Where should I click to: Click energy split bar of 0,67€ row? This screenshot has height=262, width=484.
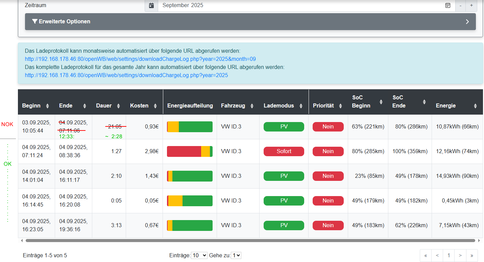click(x=190, y=225)
